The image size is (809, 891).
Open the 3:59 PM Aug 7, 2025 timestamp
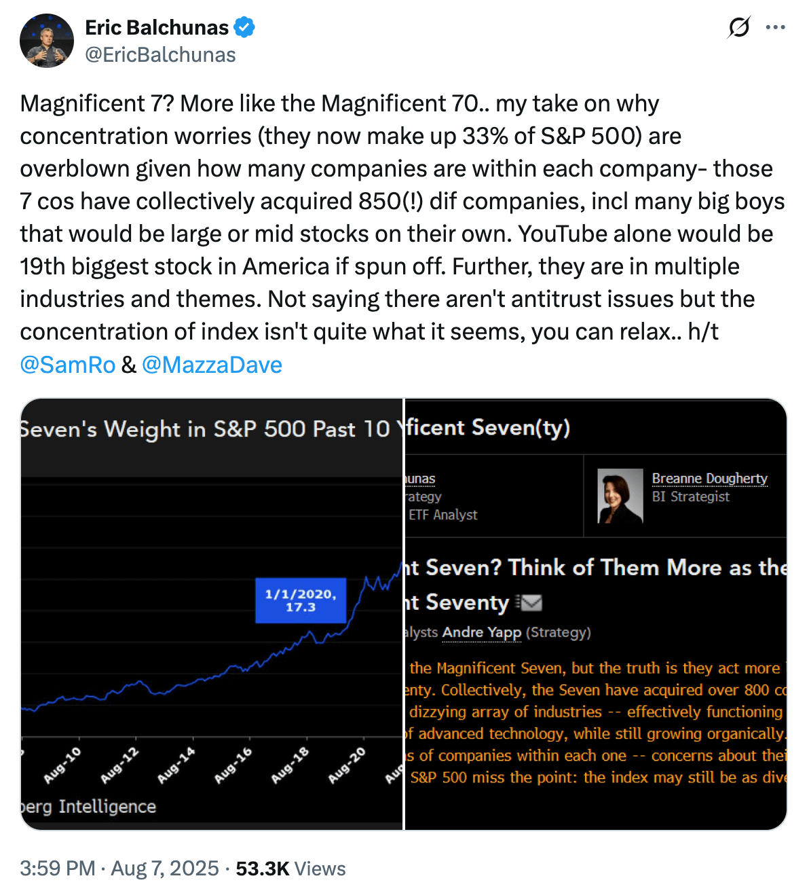tap(119, 869)
